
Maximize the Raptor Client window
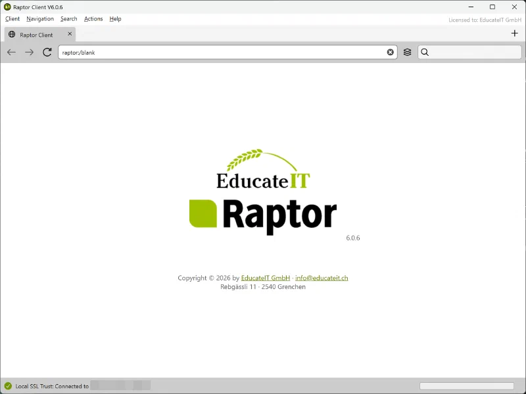click(492, 7)
